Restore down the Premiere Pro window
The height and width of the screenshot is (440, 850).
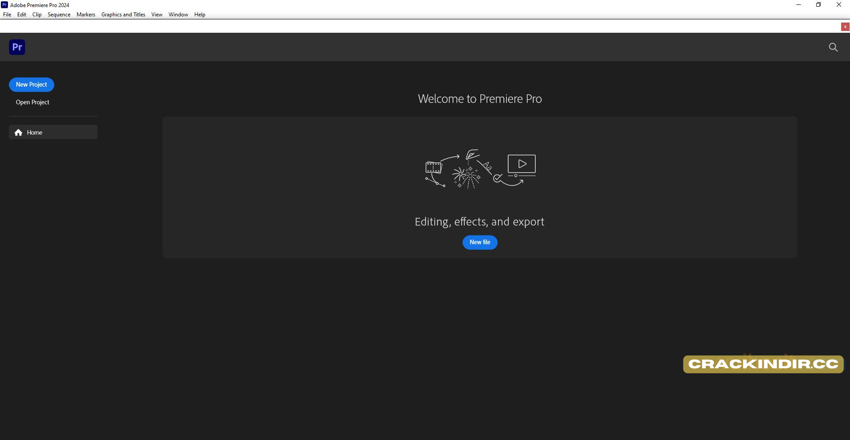(819, 5)
